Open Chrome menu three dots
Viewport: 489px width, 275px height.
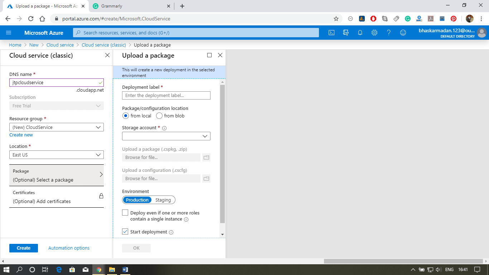point(481,19)
